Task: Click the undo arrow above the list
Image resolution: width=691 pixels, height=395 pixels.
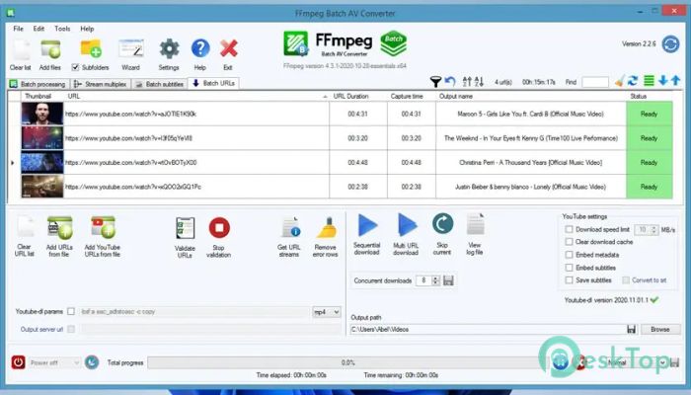Action: [x=449, y=81]
